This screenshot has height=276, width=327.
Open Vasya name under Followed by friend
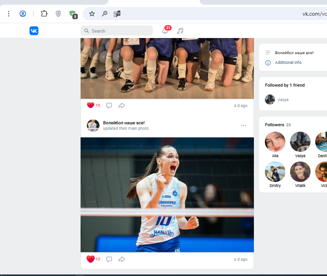pos(283,100)
